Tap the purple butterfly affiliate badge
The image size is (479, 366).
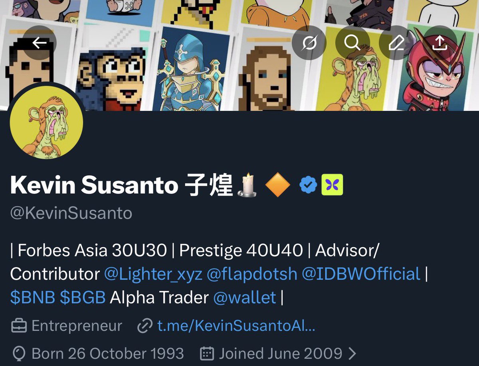tap(332, 185)
